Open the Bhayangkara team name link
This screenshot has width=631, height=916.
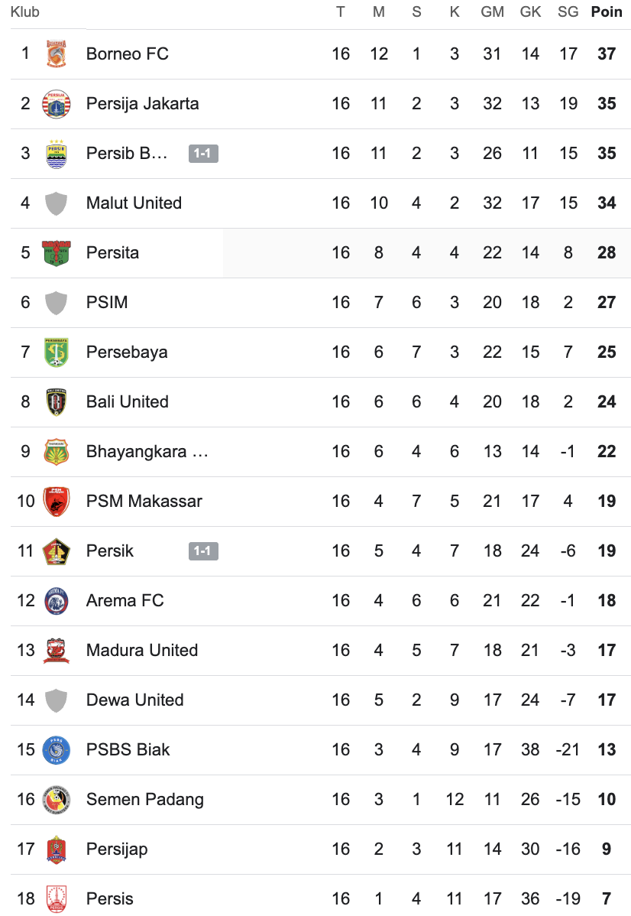[147, 452]
